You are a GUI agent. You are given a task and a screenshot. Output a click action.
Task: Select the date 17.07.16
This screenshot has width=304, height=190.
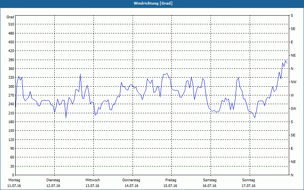tap(249, 186)
